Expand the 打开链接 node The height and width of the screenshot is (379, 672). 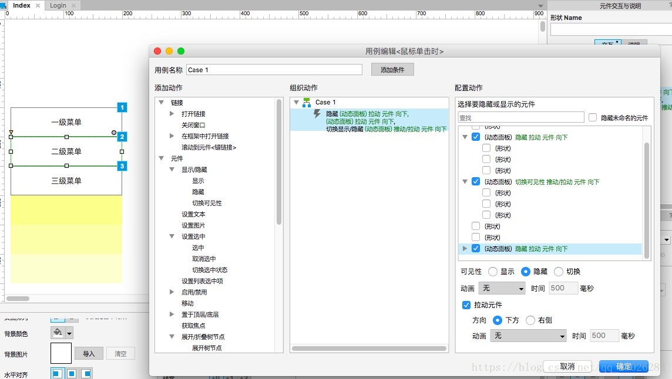click(x=172, y=113)
